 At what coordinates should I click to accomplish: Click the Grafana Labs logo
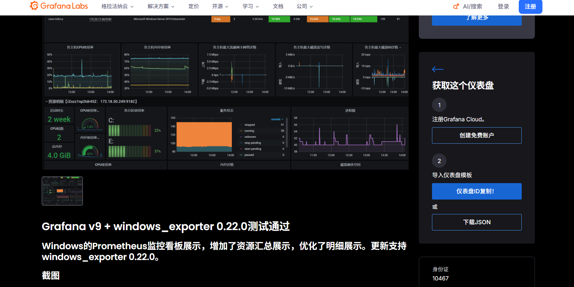[59, 6]
